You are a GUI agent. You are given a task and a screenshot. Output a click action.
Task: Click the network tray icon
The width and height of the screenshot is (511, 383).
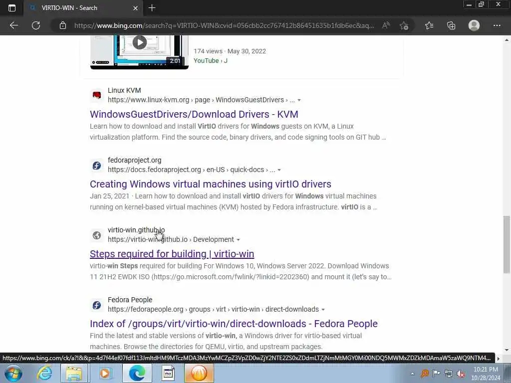[x=449, y=374]
